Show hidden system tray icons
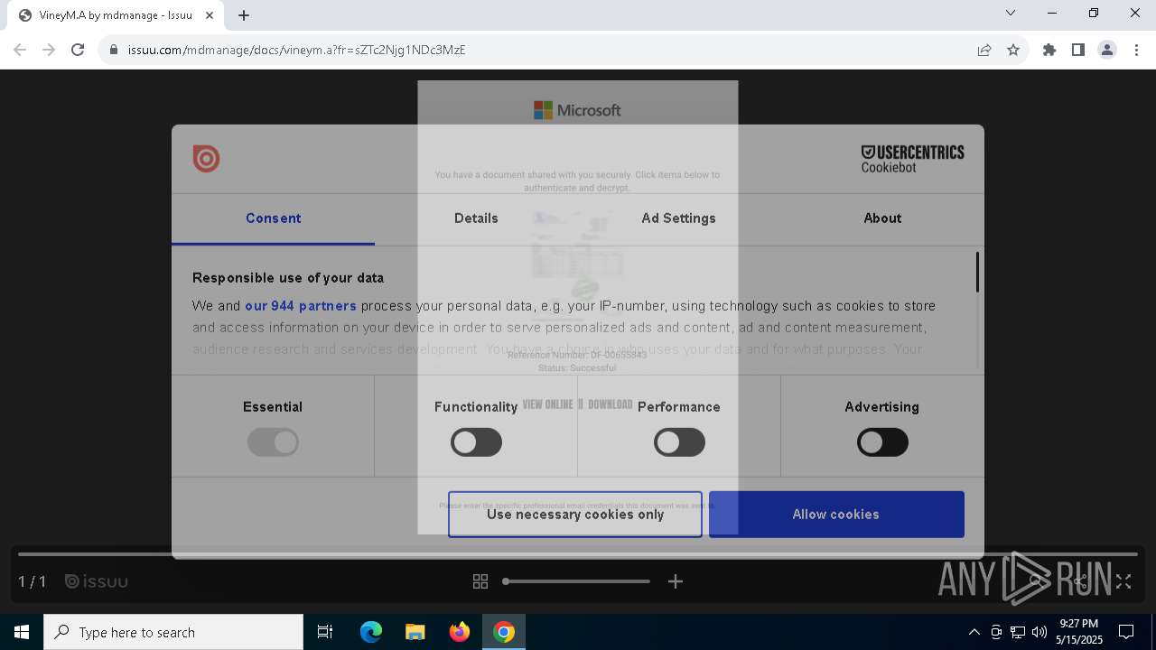 tap(974, 632)
